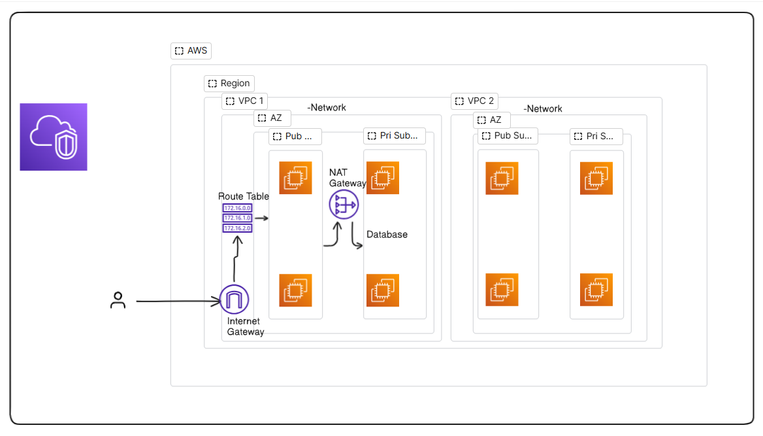Select upper EC2 instance in VPC 1 Pub subnet
This screenshot has width=763, height=436.
tap(295, 178)
